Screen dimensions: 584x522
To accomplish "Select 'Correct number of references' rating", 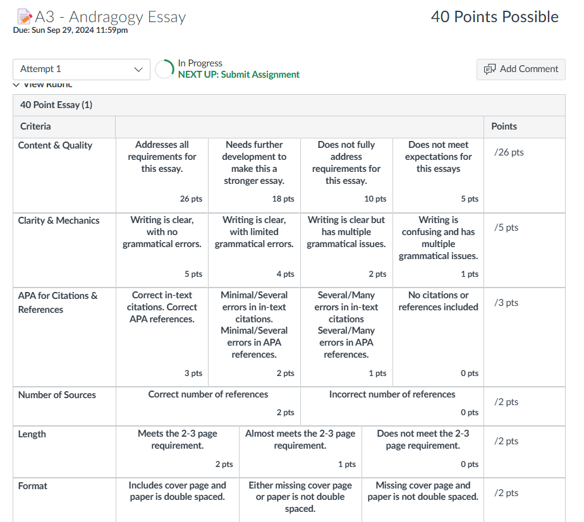I will 208,404.
